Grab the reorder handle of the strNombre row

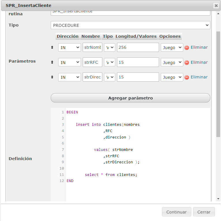pyautogui.click(x=52, y=47)
